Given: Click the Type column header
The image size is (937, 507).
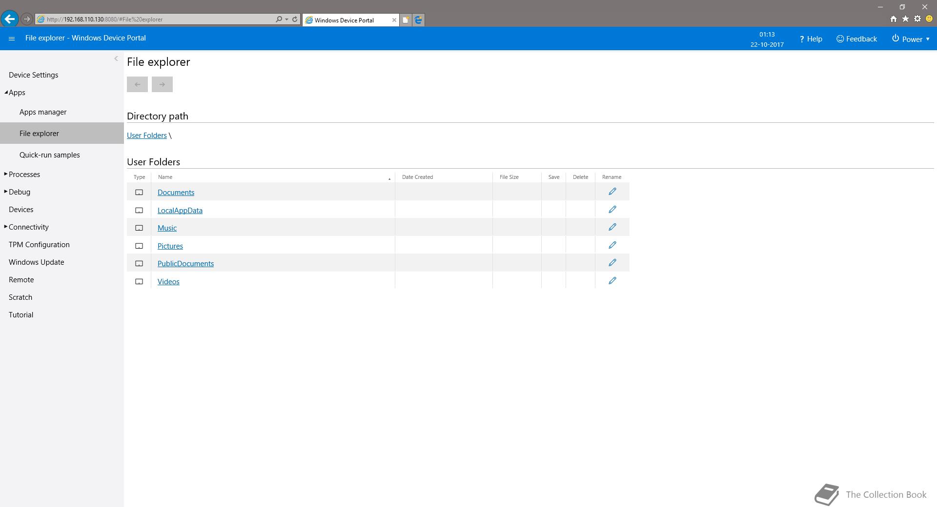Looking at the screenshot, I should tap(139, 177).
